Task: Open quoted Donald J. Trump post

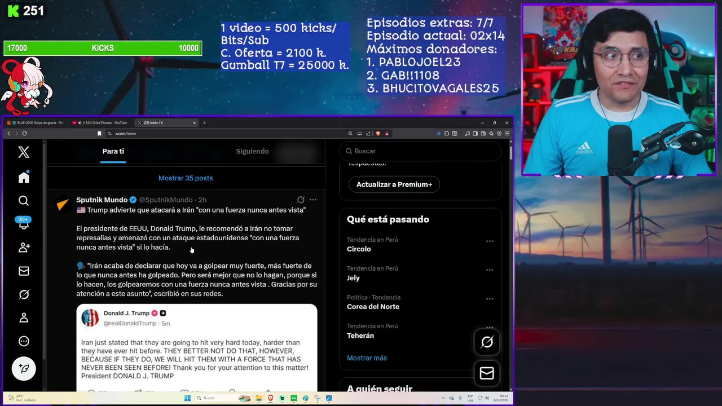Action: tap(197, 347)
